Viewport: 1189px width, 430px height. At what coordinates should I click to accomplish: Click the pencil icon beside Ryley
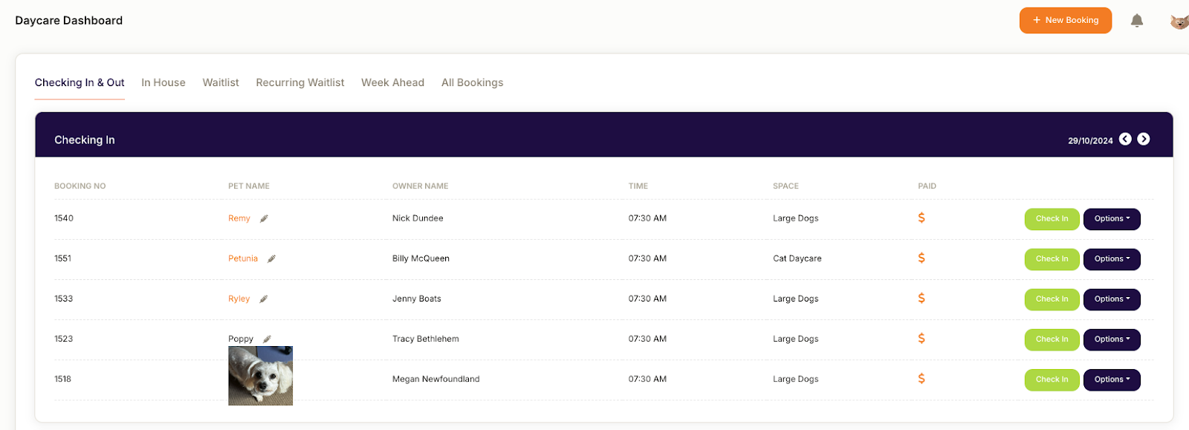(264, 299)
